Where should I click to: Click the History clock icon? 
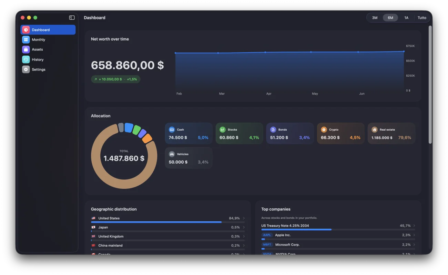coord(26,59)
